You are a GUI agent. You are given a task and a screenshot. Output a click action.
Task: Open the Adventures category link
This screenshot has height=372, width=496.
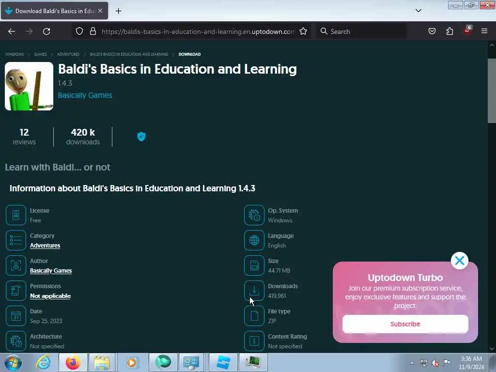[45, 246]
